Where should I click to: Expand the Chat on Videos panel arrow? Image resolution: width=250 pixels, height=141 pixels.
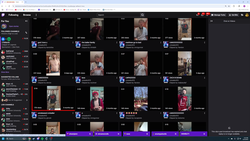pyautogui.click(x=211, y=21)
